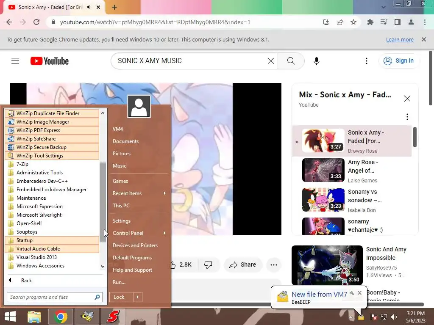Open Run... dialog

point(139,282)
